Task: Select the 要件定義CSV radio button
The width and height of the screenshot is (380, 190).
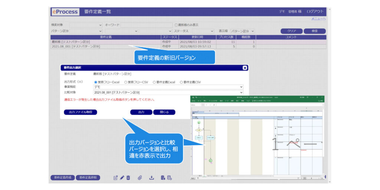Action: (x=181, y=82)
